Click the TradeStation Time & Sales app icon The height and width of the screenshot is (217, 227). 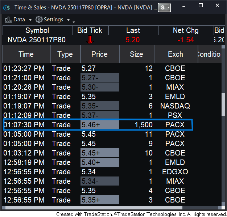7,8
